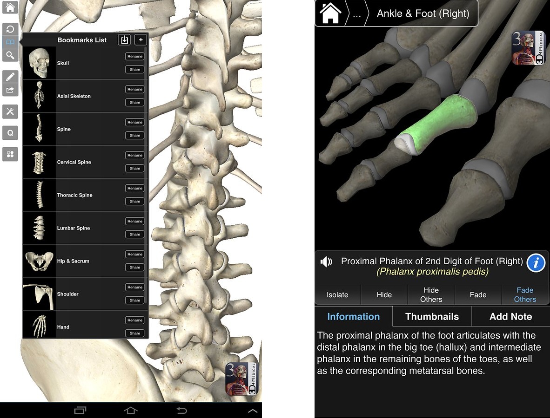Switch to the Thumbnails tab

pos(432,316)
